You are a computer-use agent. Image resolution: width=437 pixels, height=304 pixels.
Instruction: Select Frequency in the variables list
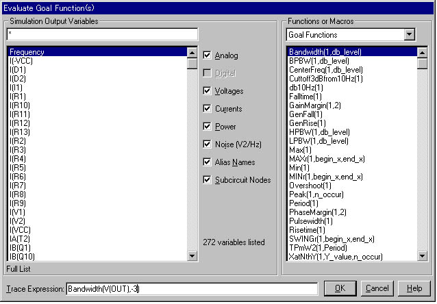point(27,51)
